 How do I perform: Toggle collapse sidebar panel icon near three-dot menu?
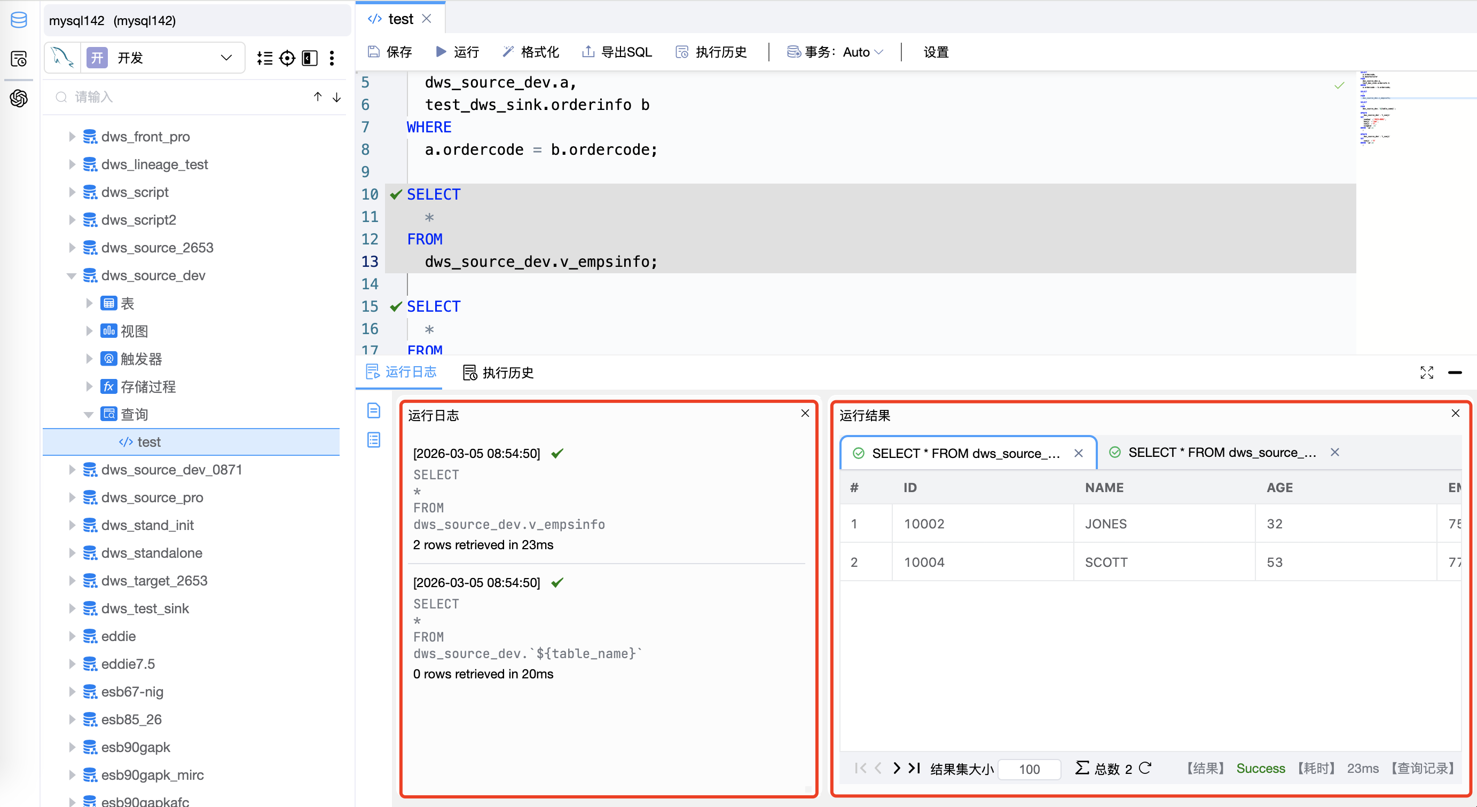click(x=310, y=58)
